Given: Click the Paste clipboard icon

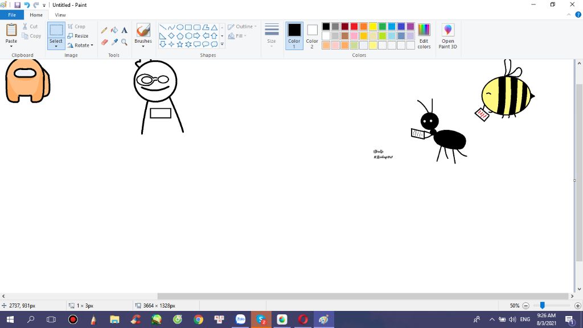Looking at the screenshot, I should coord(11,30).
